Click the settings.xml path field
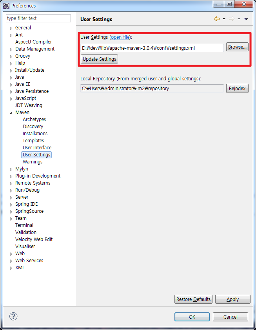Screen dimensions: 256x330 tap(152, 48)
